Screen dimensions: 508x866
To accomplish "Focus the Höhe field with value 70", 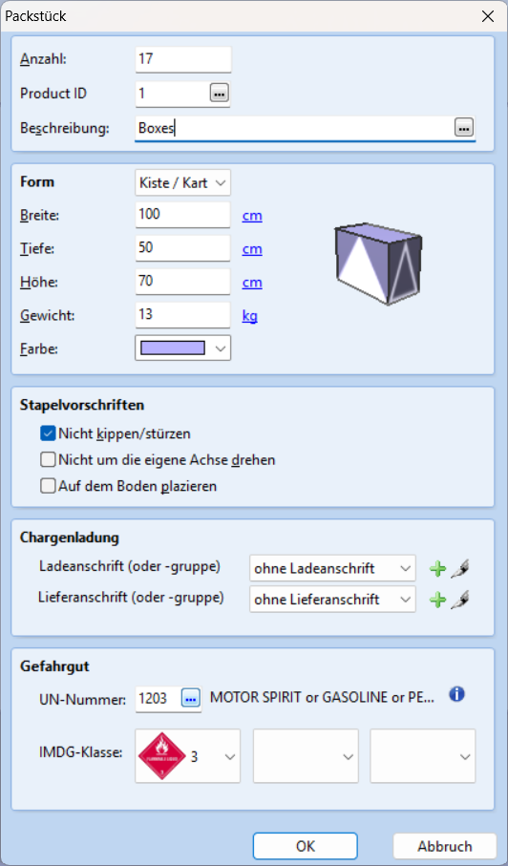I will click(182, 282).
